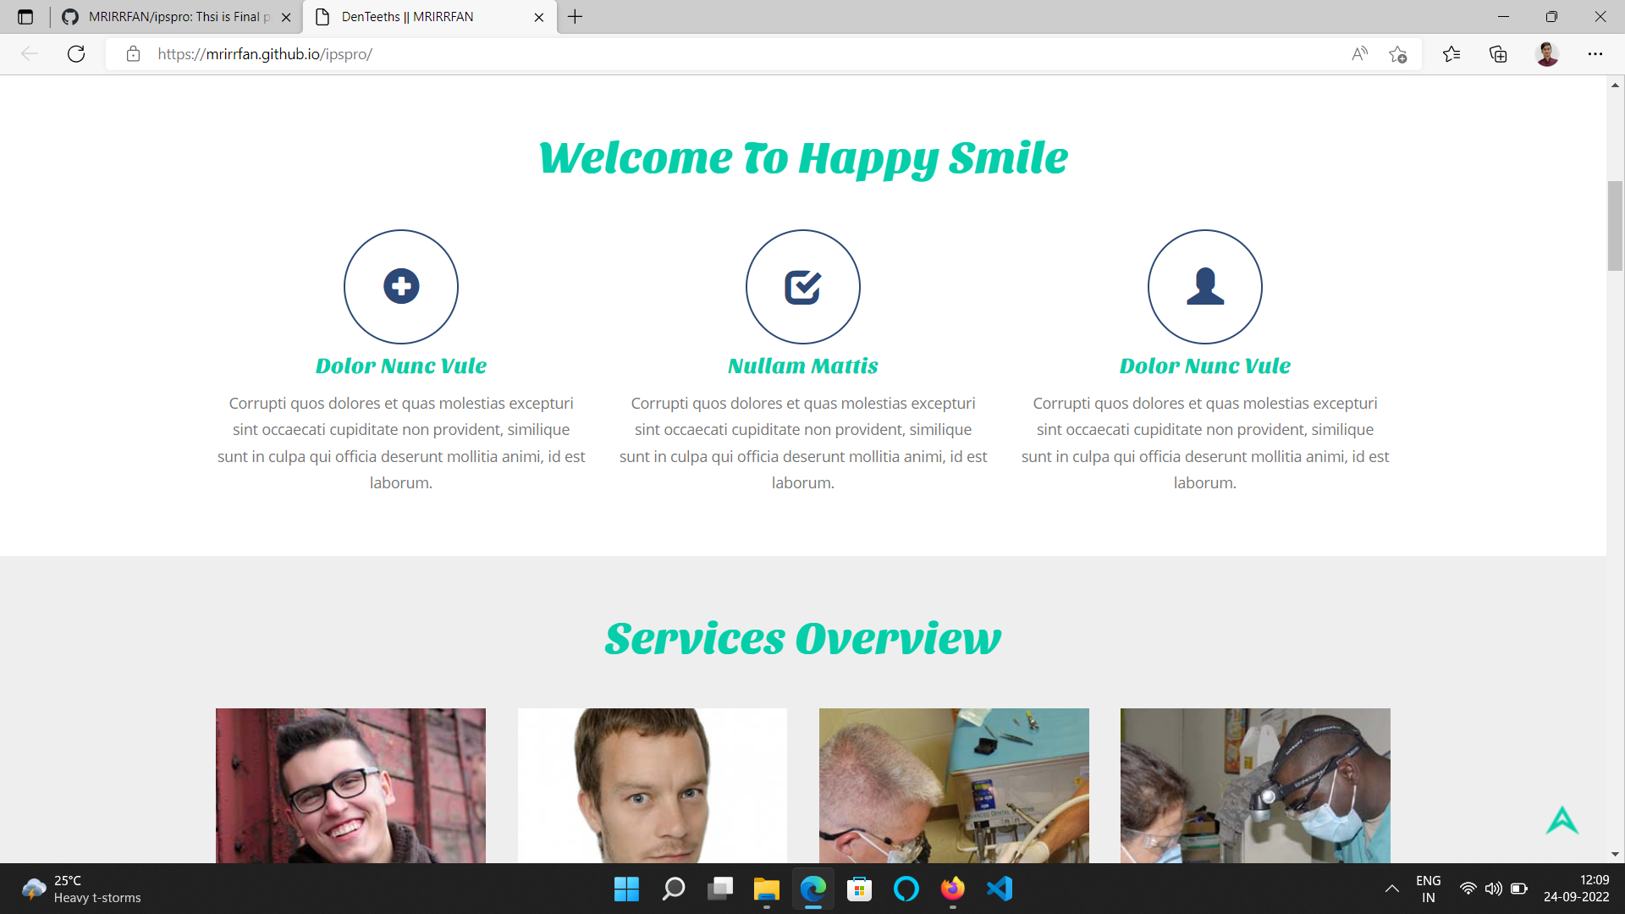The width and height of the screenshot is (1625, 914).
Task: Click the Services Overview heading
Action: [x=802, y=639]
